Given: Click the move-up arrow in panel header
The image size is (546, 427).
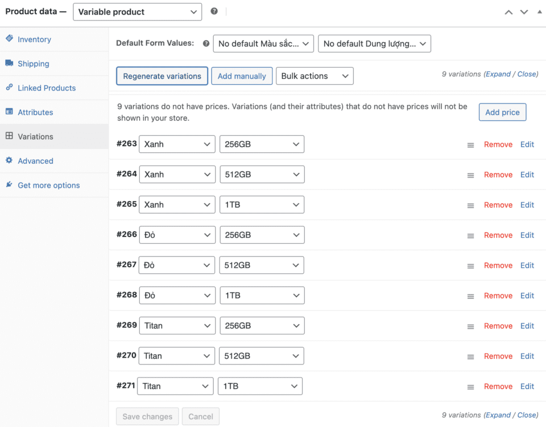Looking at the screenshot, I should click(x=508, y=12).
